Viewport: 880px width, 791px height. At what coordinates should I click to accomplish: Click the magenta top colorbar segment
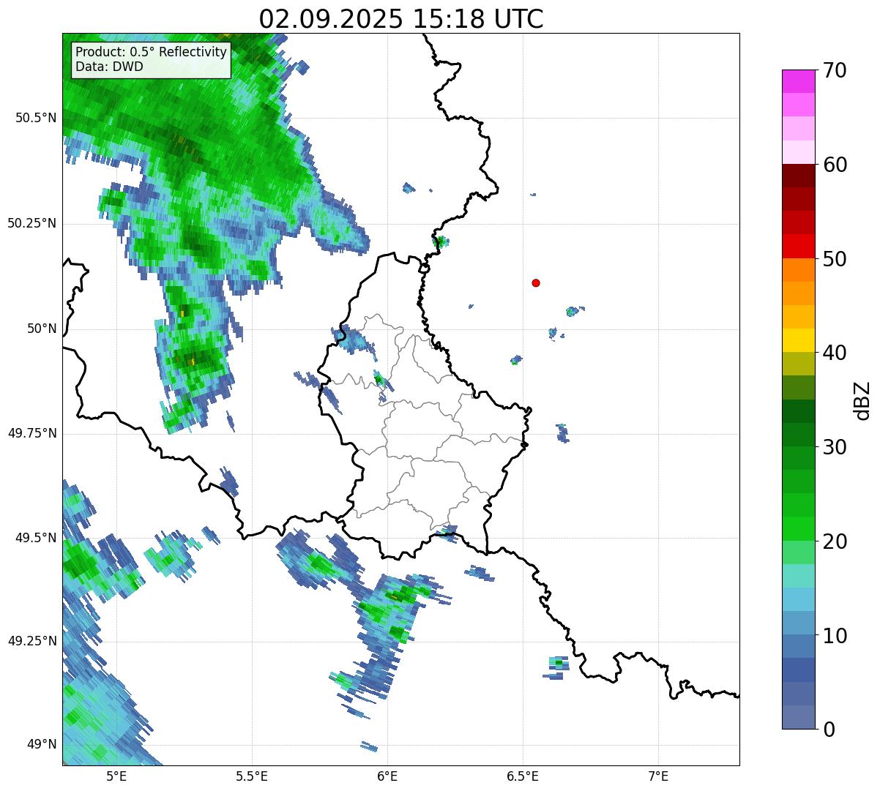[799, 81]
